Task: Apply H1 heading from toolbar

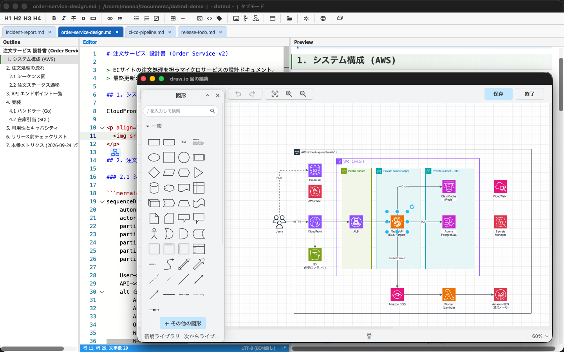Action: coord(8,18)
